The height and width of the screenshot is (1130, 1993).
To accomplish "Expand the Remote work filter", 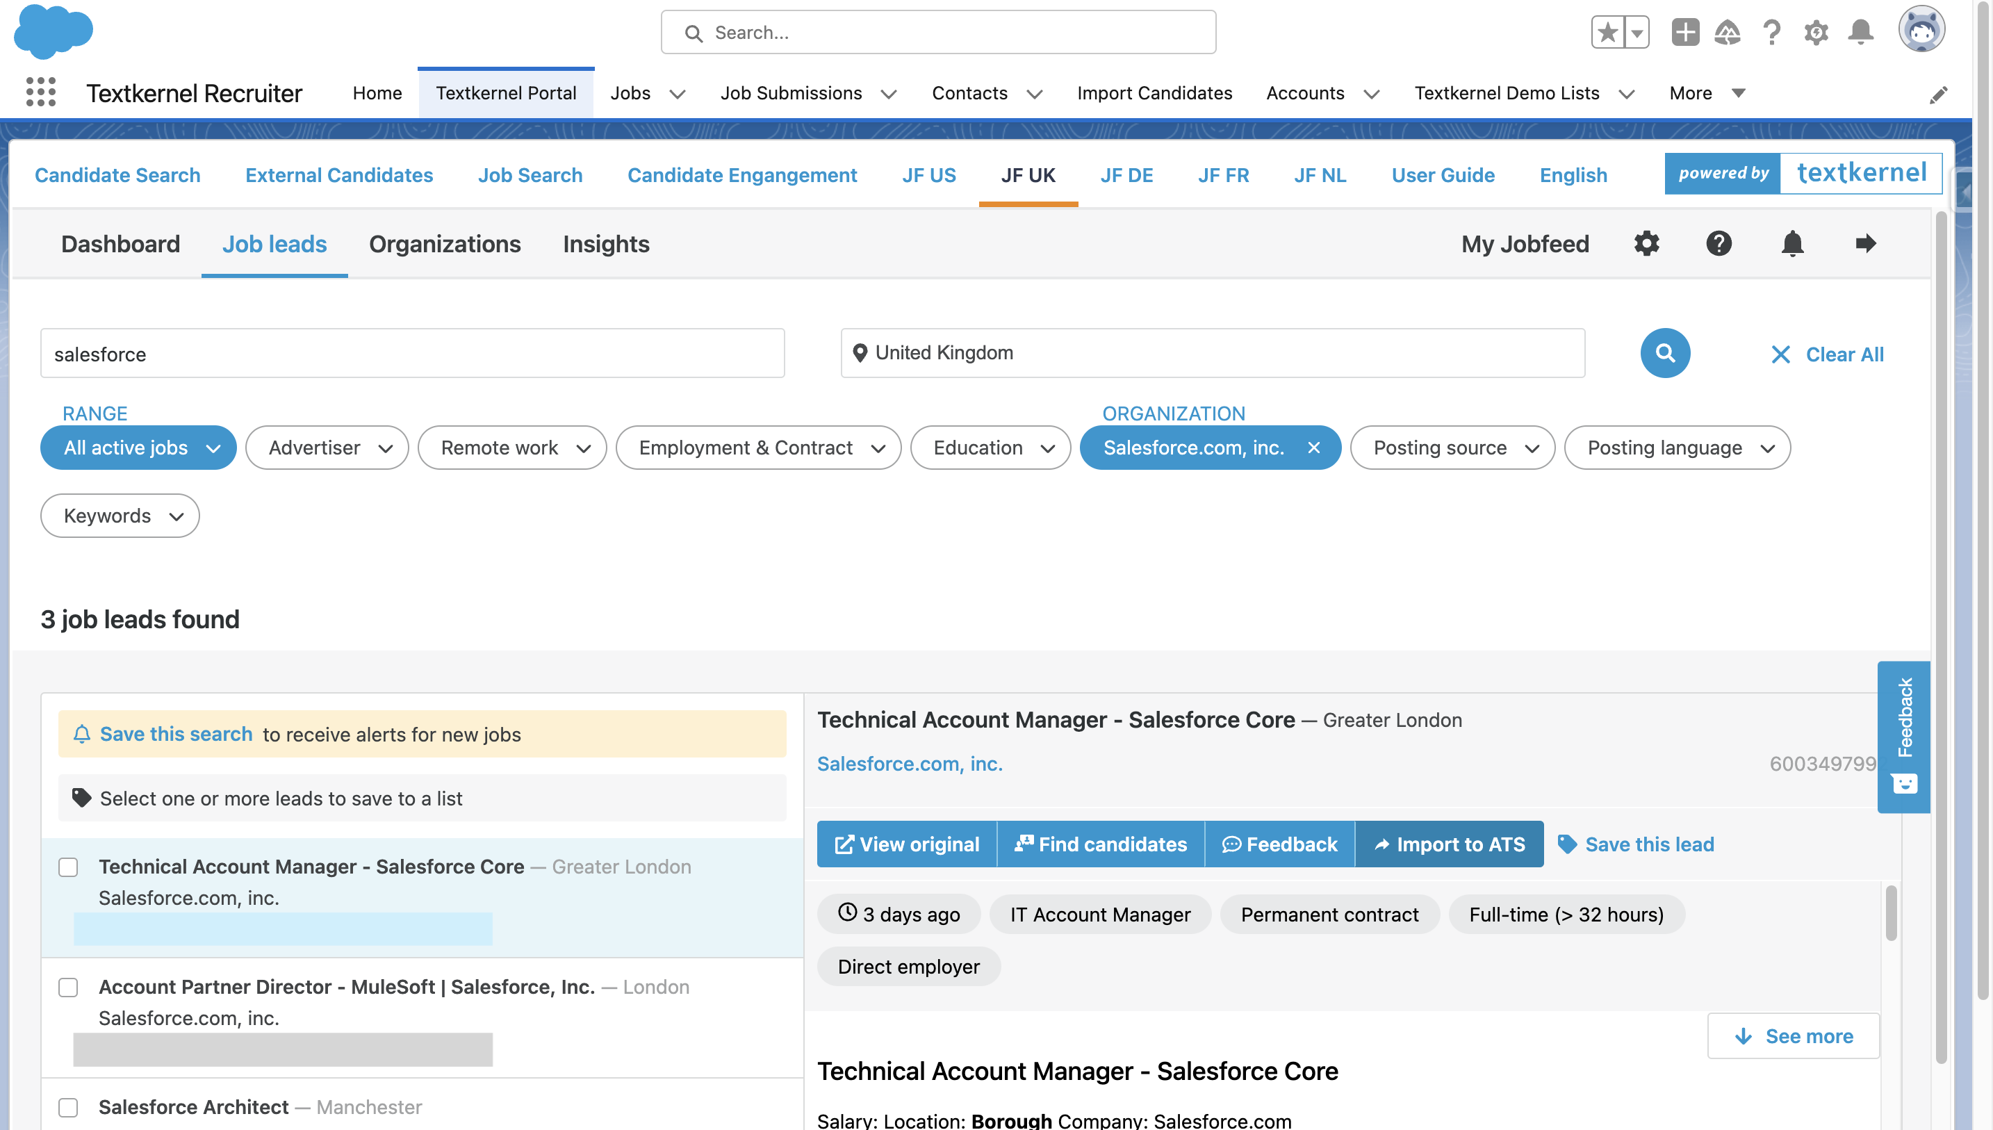I will click(512, 448).
